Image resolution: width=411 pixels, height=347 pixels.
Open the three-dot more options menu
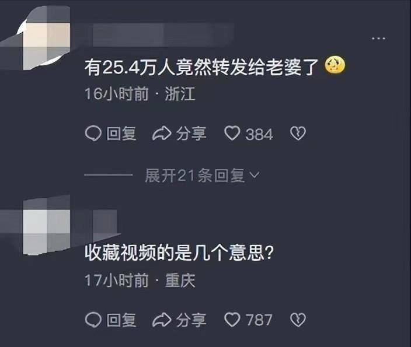378,38
